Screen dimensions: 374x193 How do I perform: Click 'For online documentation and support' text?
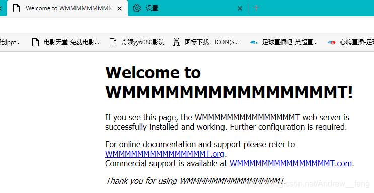pyautogui.click(x=200, y=144)
